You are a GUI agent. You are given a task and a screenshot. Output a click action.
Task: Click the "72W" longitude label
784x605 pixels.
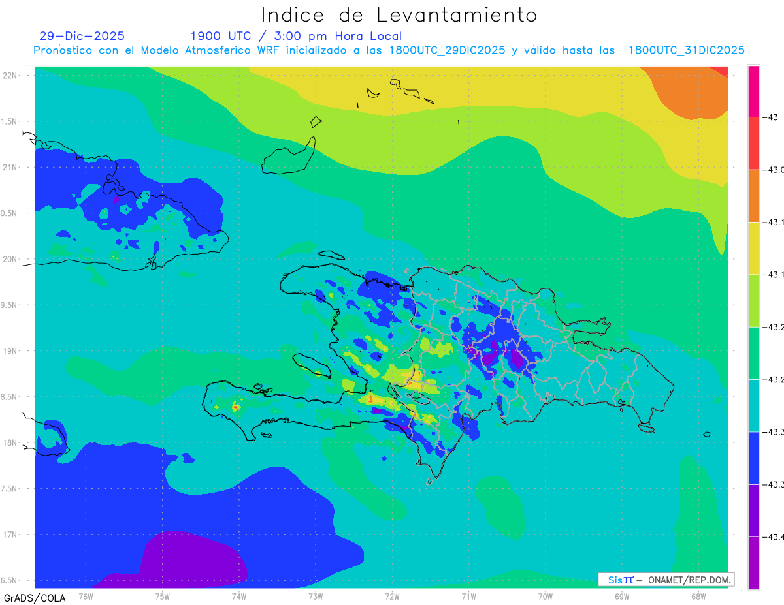click(x=392, y=596)
